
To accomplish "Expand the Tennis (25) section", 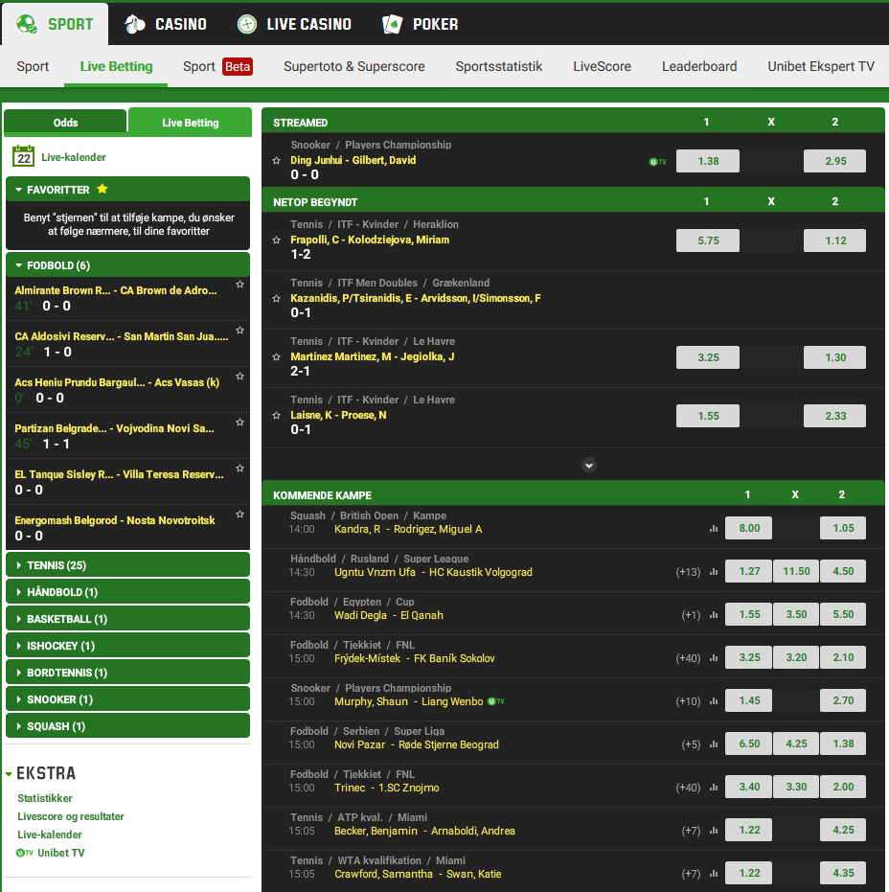I will point(128,565).
